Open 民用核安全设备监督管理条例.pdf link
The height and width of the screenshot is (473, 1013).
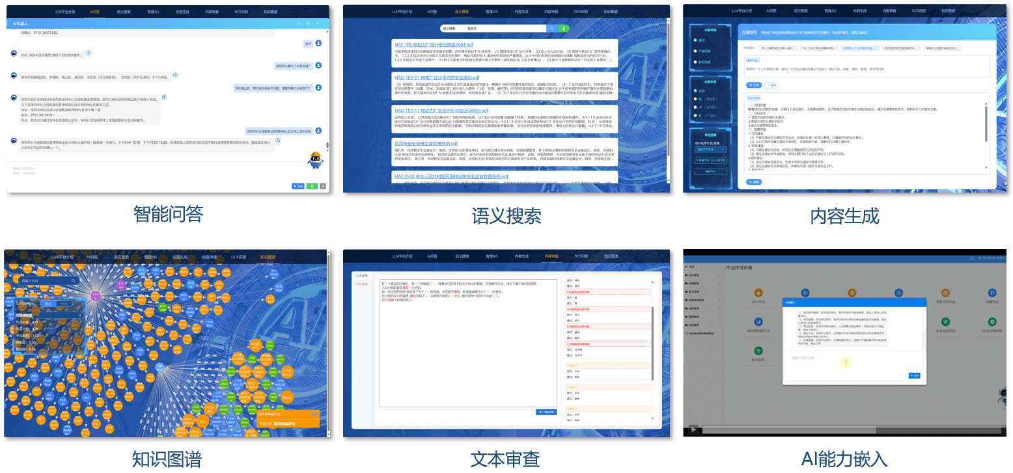point(426,144)
